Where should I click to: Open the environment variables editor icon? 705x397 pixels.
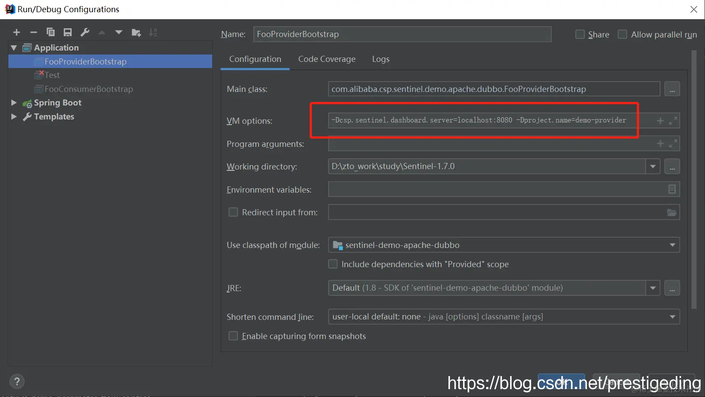click(672, 189)
